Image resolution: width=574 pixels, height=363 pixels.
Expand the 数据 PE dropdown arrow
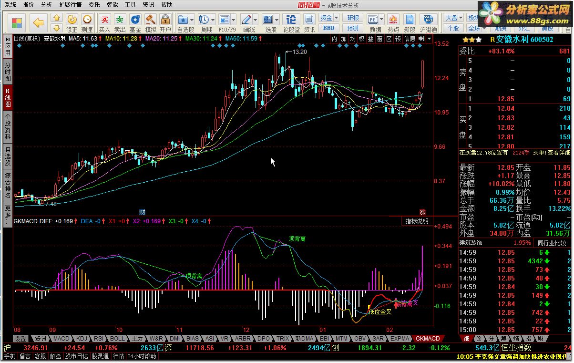382,20
